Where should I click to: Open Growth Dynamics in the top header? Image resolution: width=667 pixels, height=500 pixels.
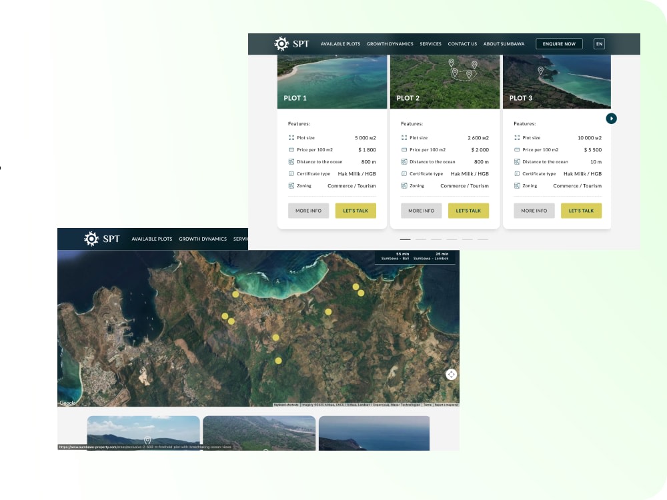pyautogui.click(x=390, y=44)
